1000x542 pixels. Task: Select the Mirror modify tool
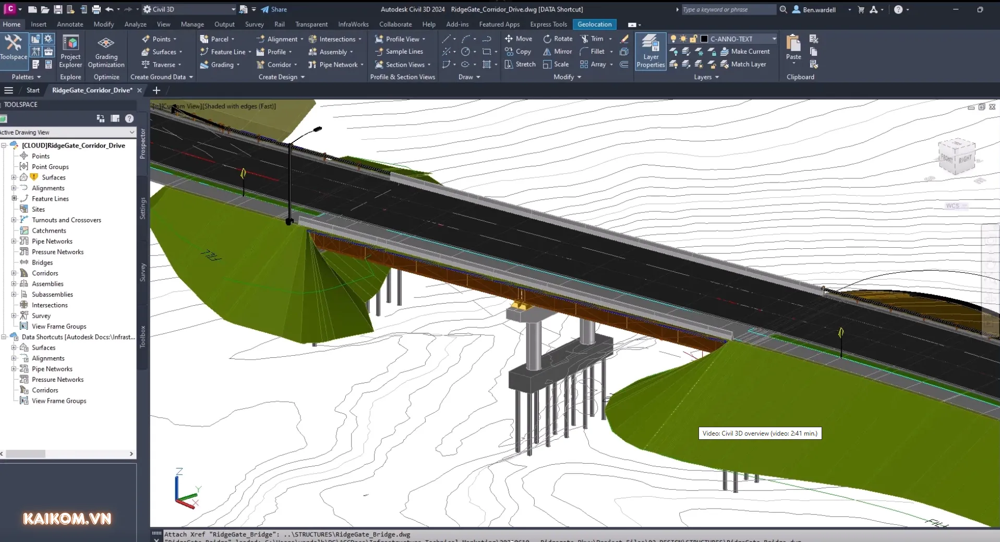pyautogui.click(x=557, y=51)
